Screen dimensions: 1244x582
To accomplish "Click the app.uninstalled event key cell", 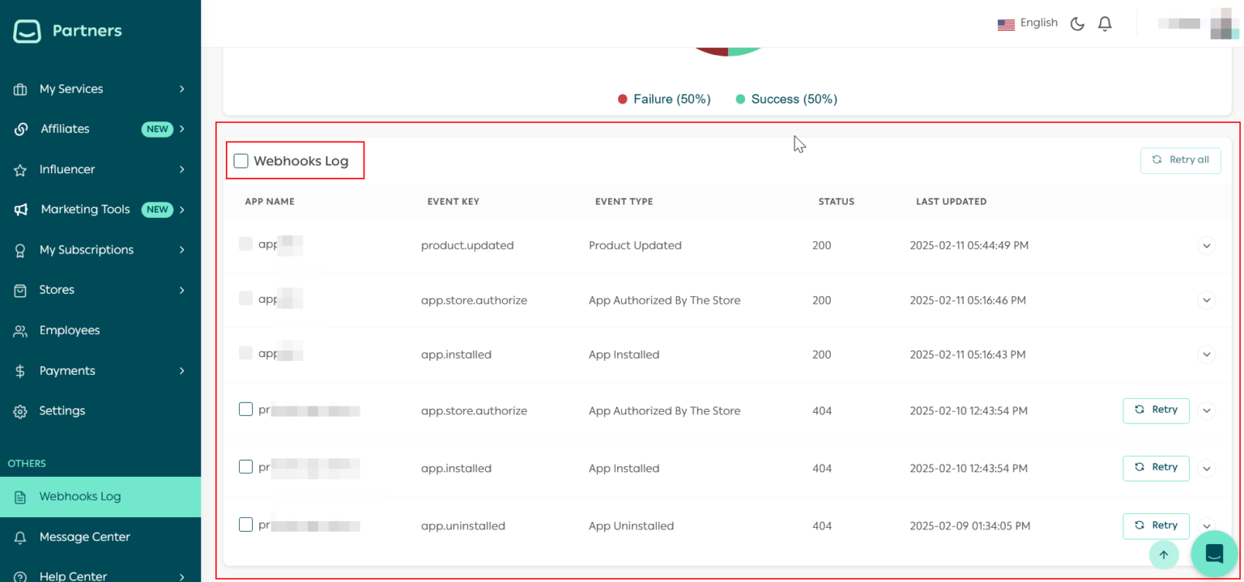I will click(463, 526).
